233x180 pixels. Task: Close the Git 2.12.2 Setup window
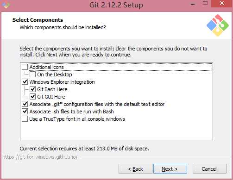222,3
